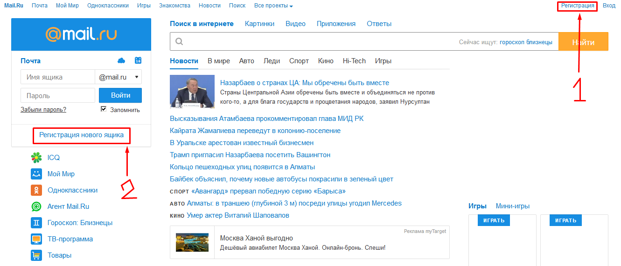Click Mail.Ru in the top bar
The image size is (621, 266).
point(14,6)
